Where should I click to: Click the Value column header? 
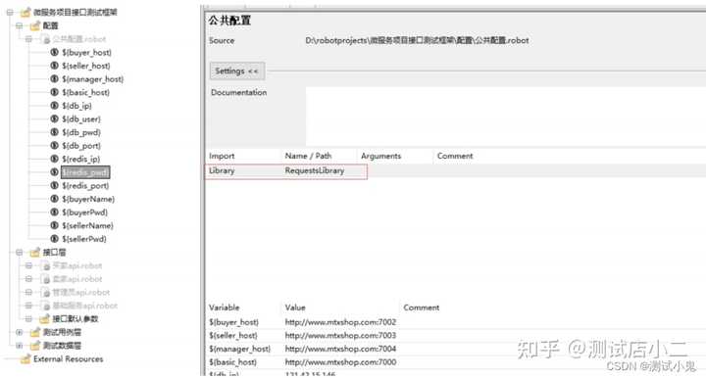[295, 307]
